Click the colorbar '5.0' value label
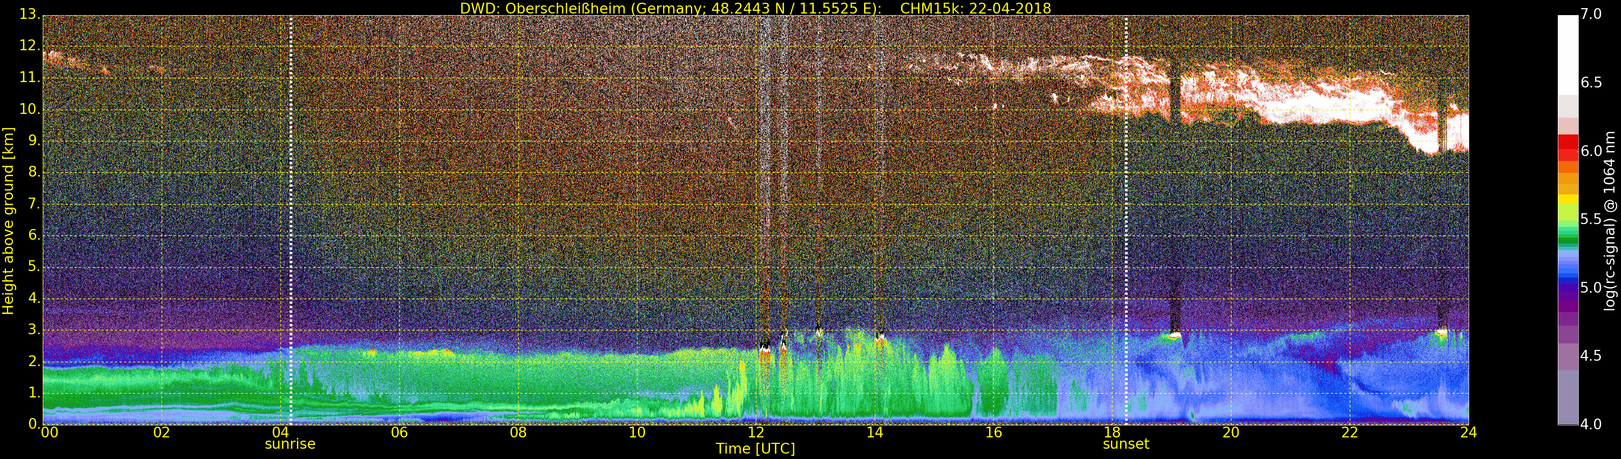1621x459 pixels. (1591, 287)
